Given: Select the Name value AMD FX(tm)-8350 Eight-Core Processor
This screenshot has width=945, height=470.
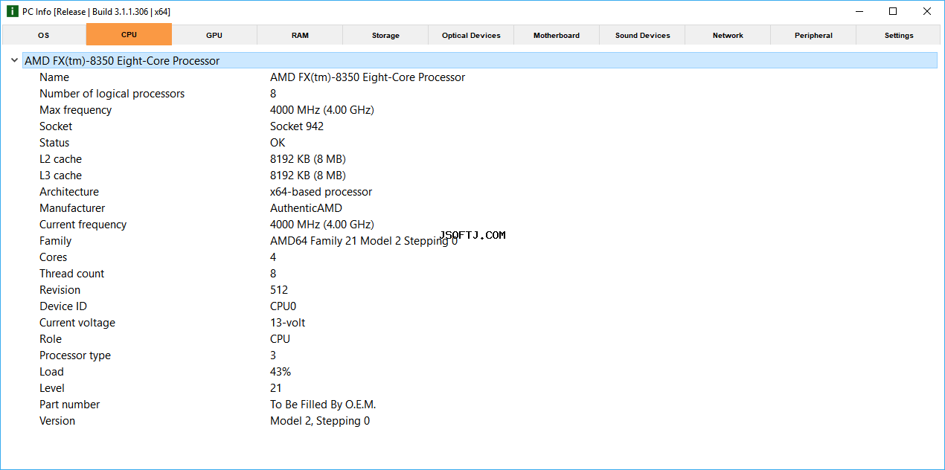Looking at the screenshot, I should (368, 77).
